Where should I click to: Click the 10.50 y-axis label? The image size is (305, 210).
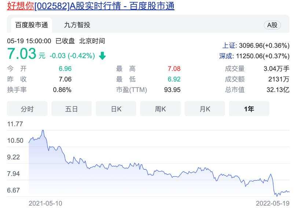click(15, 140)
